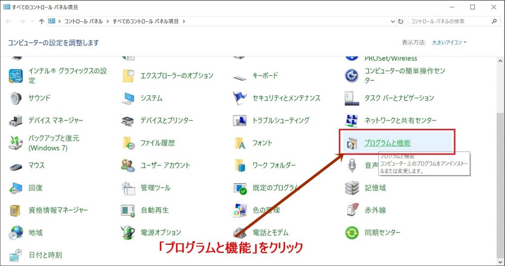Open the セキュリティとメンテナンス flag icon
This screenshot has width=505, height=266.
point(240,98)
